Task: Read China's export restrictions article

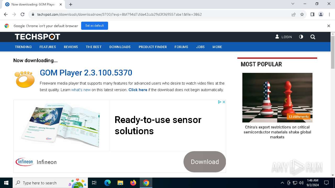Action: [277, 132]
